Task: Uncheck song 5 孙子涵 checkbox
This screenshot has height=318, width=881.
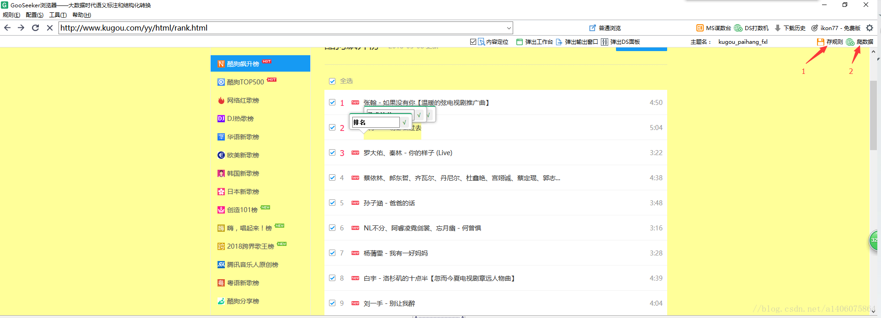Action: click(x=332, y=203)
